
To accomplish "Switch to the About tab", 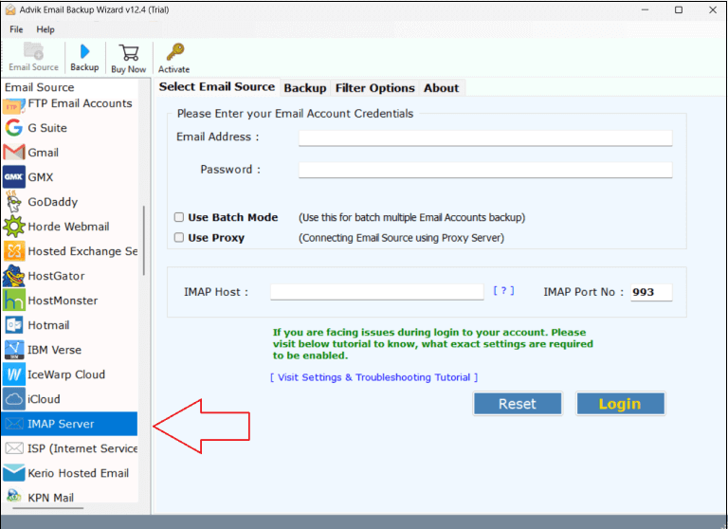I will pyautogui.click(x=441, y=88).
